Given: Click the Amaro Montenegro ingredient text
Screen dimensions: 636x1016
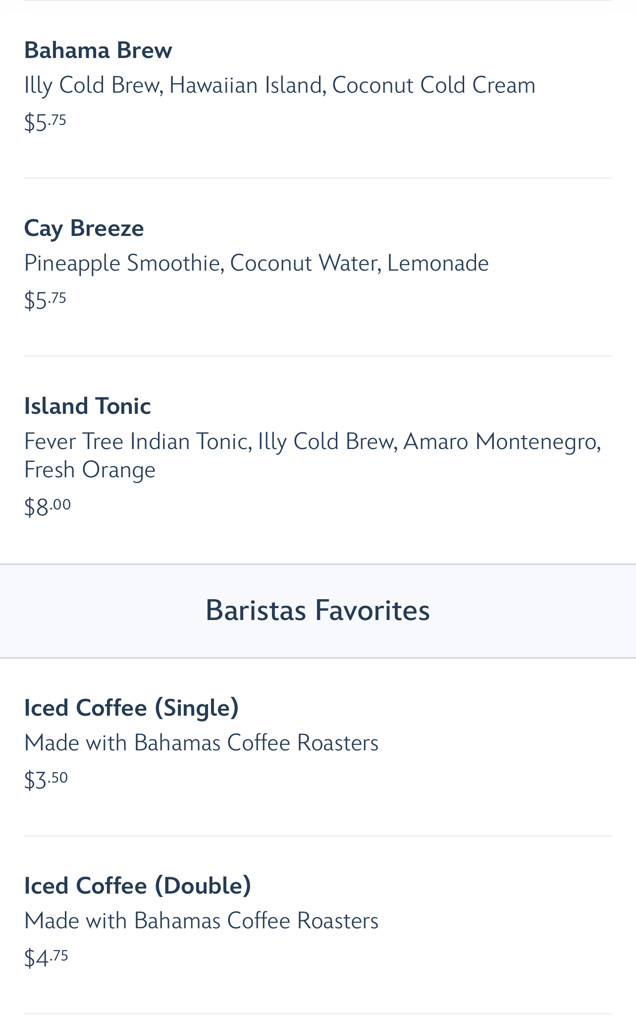Looking at the screenshot, I should [501, 442].
